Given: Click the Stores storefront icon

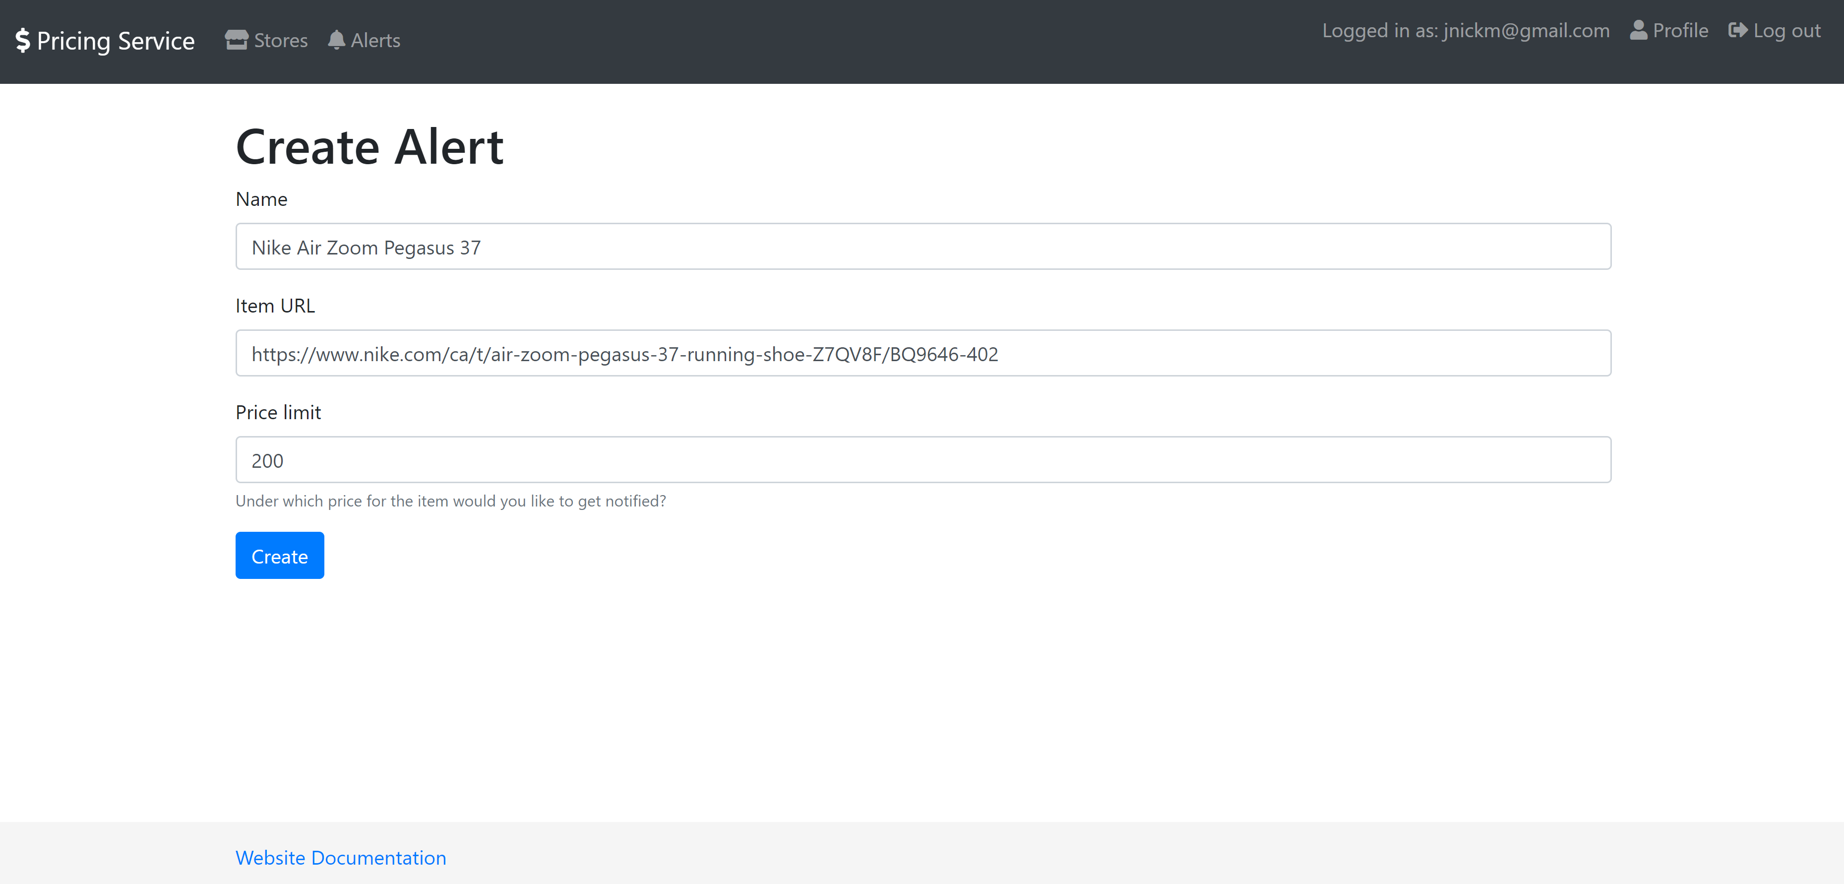Looking at the screenshot, I should pyautogui.click(x=236, y=40).
